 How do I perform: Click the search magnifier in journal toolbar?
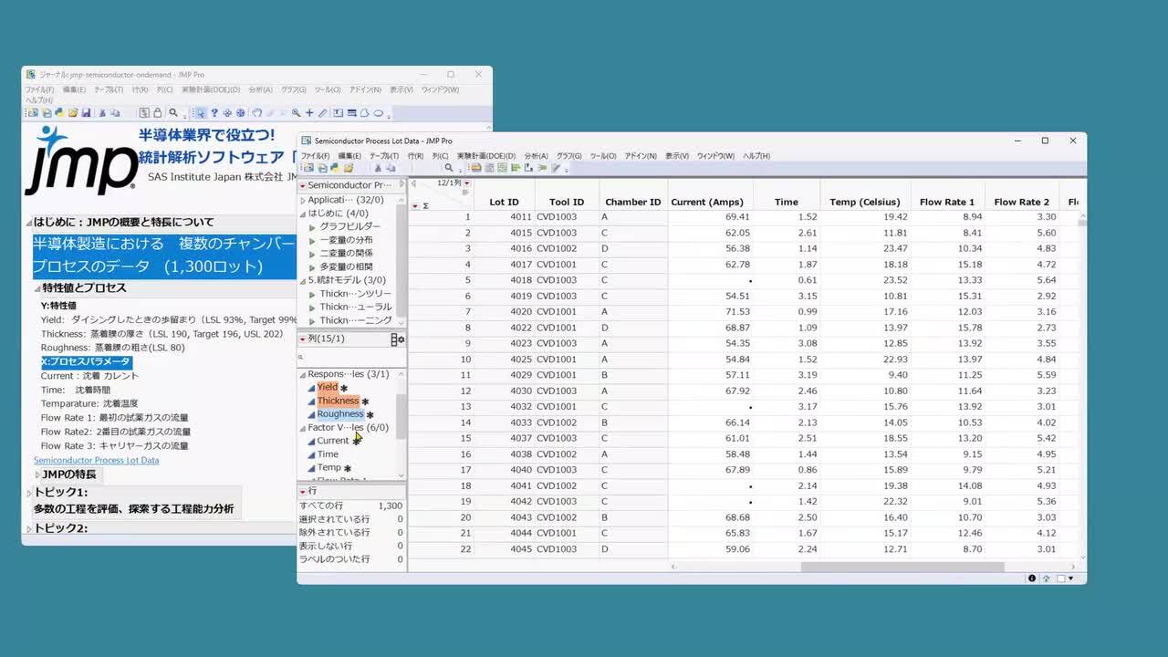172,113
